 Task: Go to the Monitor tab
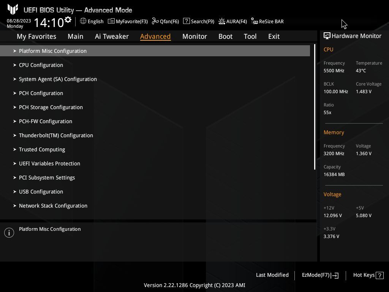coord(194,36)
